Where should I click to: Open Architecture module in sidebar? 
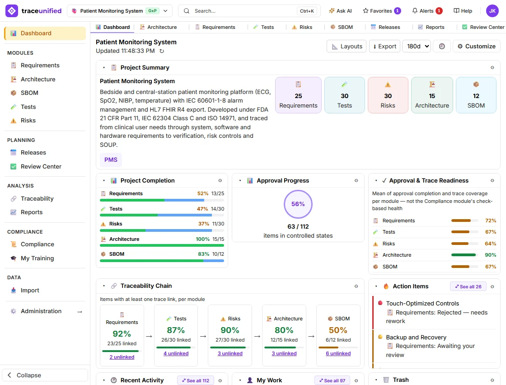(x=45, y=80)
